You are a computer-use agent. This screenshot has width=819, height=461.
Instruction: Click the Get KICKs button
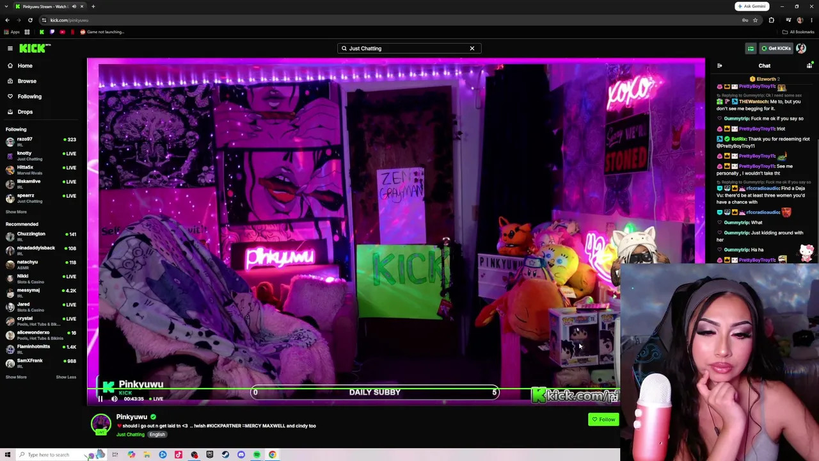point(776,48)
